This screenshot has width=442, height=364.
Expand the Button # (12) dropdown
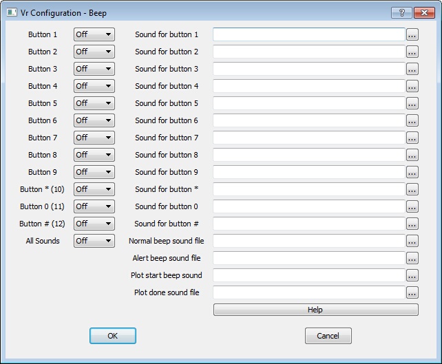[94, 224]
